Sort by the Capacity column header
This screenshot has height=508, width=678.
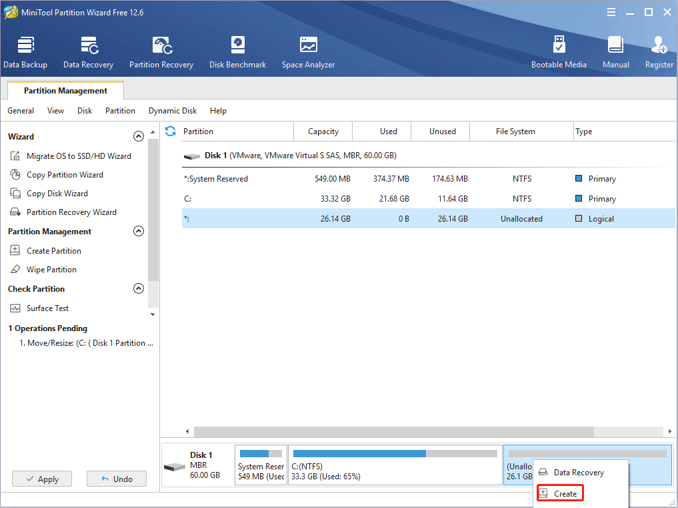tap(323, 132)
